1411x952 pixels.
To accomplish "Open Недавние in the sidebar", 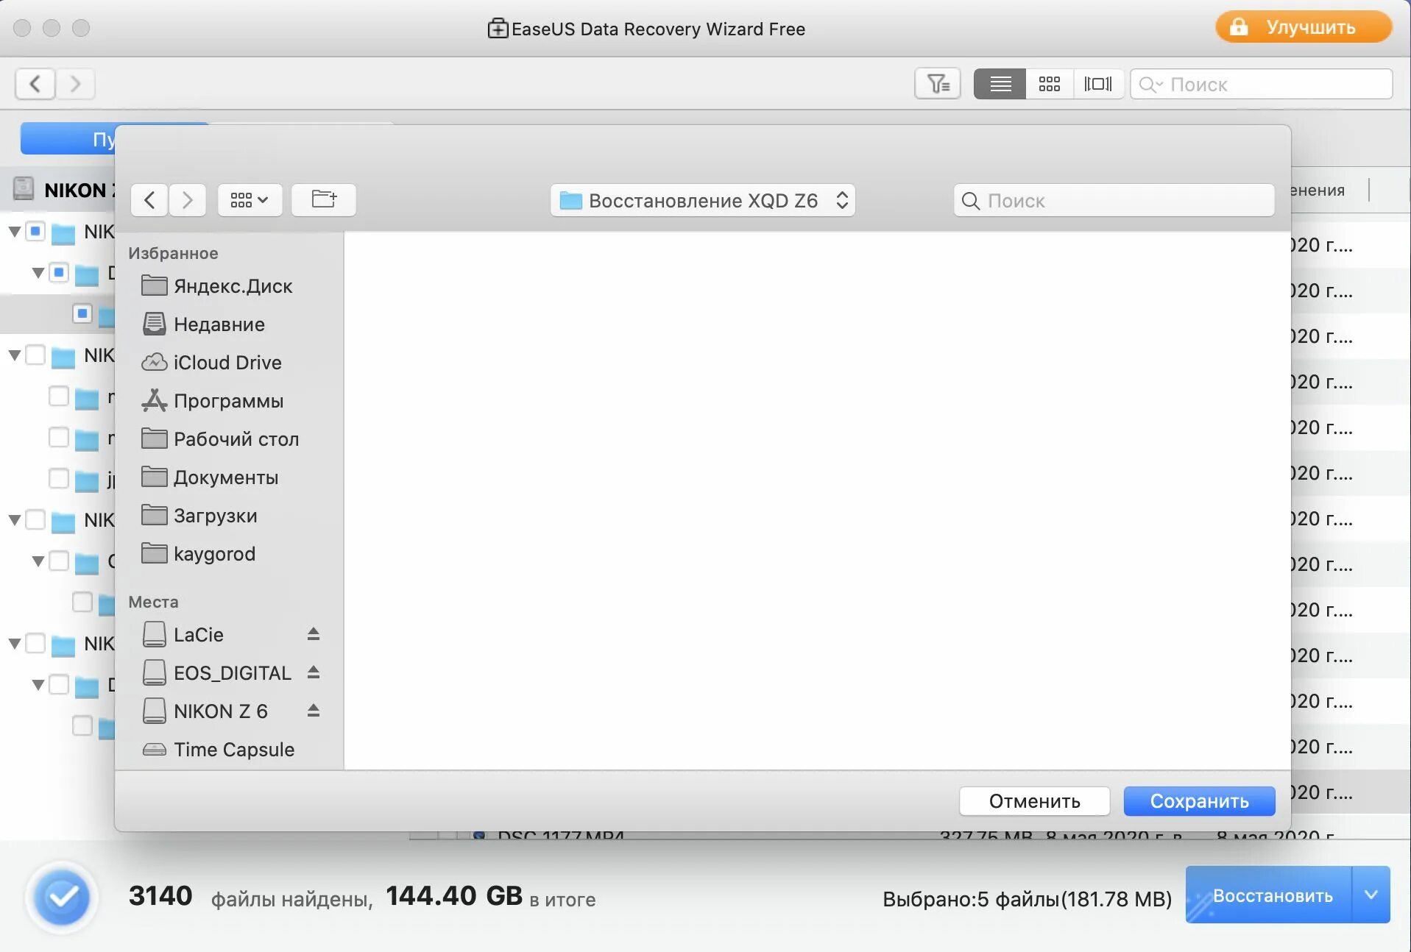I will pyautogui.click(x=229, y=324).
